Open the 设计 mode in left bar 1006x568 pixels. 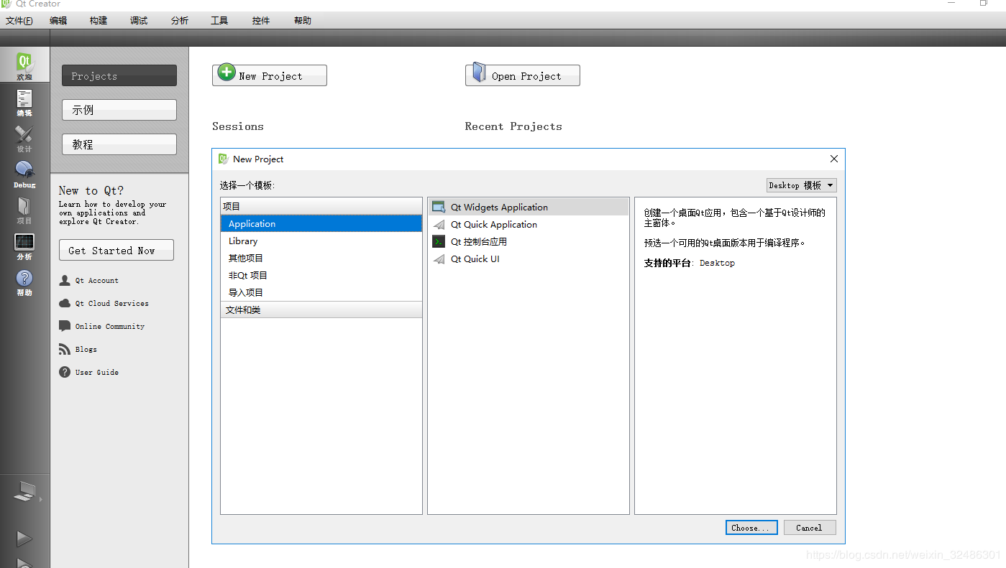pos(24,139)
